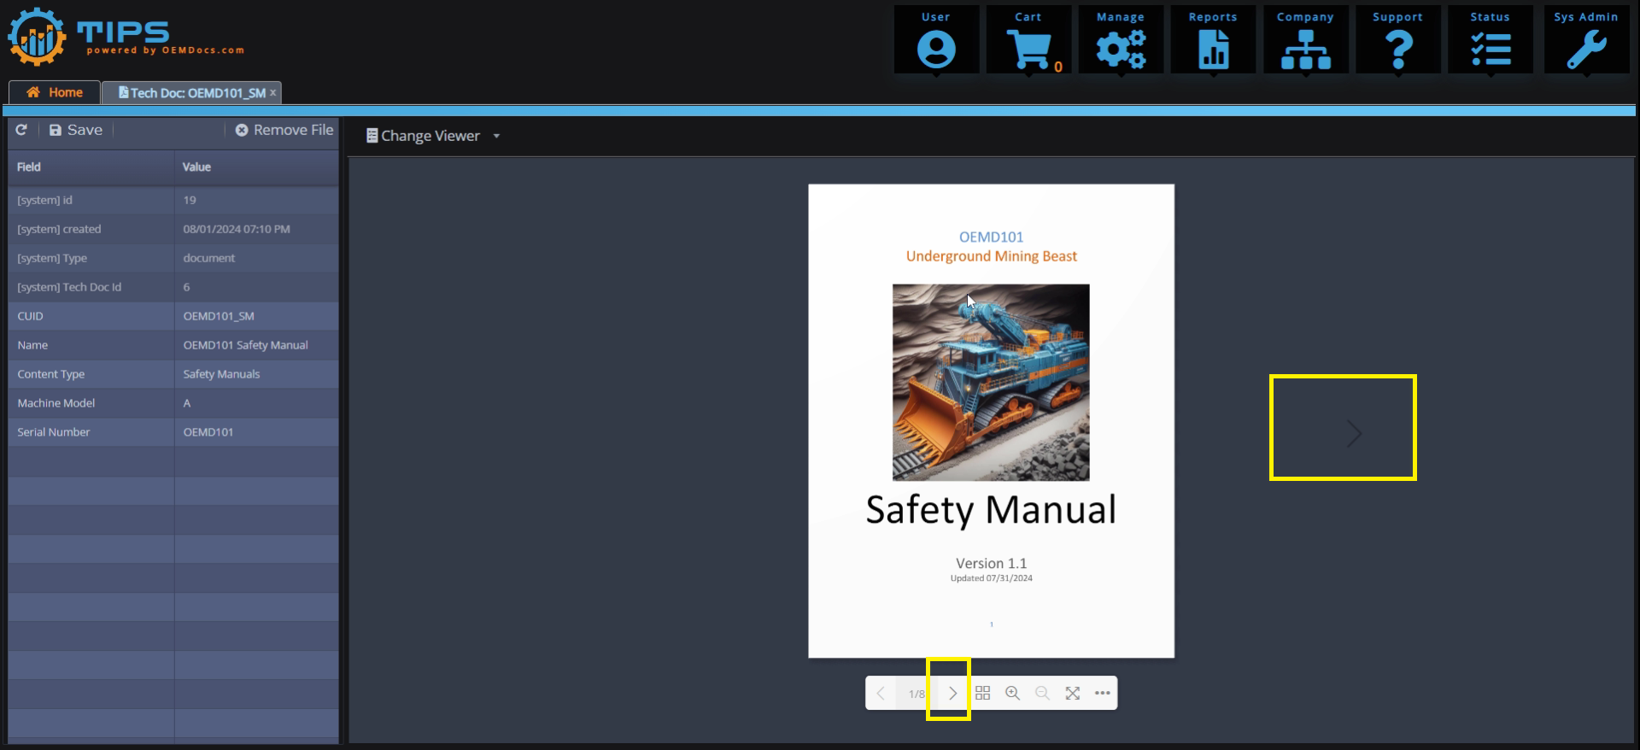
Task: Click the [system] Tech Doc Id label
Action: [x=69, y=287]
